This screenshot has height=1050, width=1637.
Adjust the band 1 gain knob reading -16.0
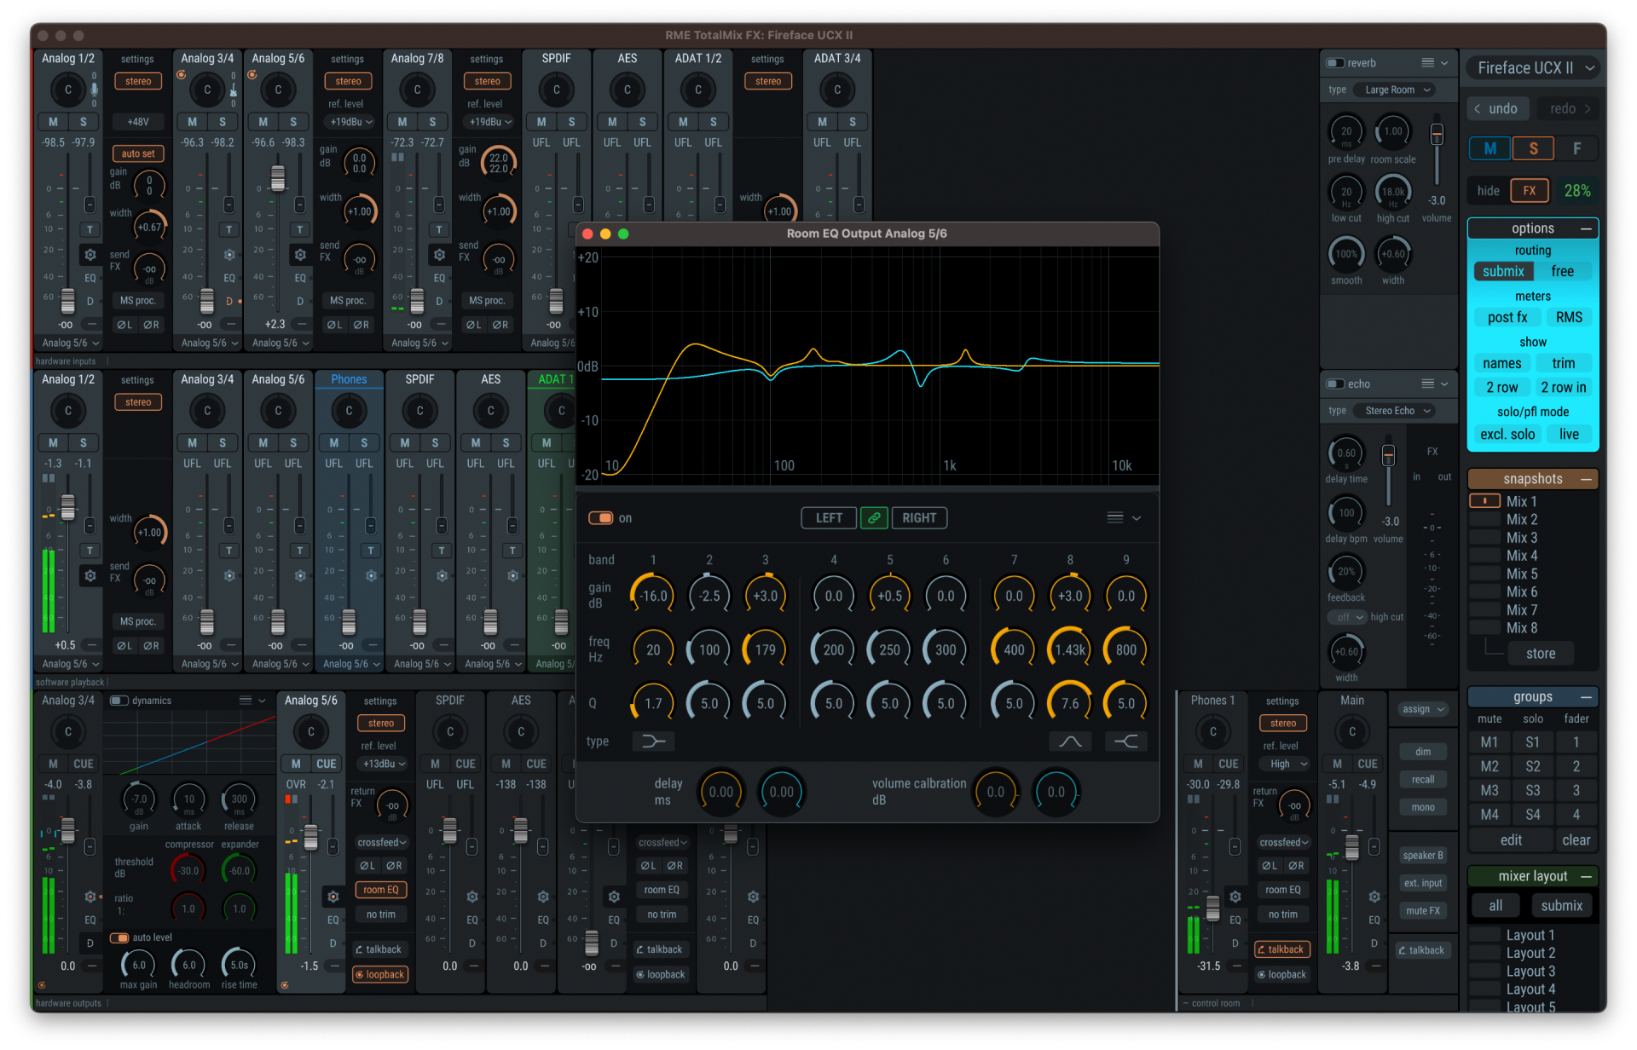[x=653, y=596]
